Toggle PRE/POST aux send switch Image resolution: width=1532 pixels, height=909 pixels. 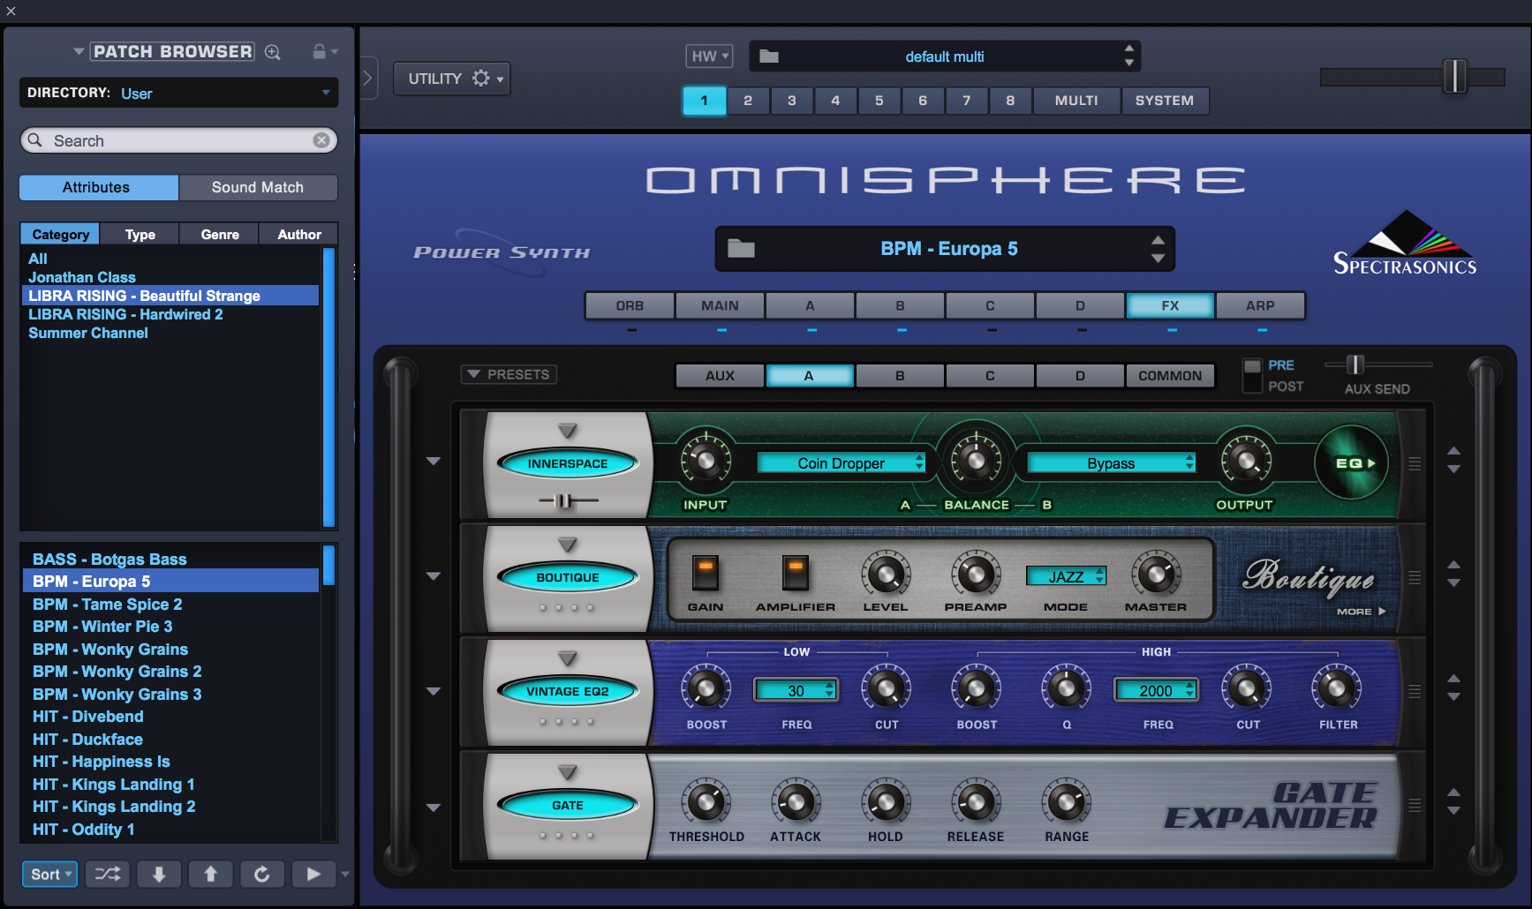(x=1252, y=375)
